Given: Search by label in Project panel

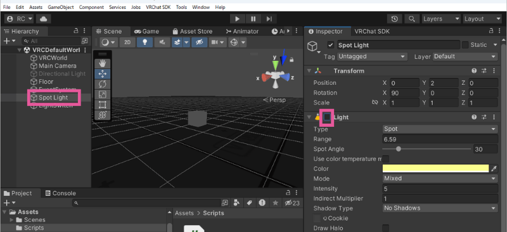Looking at the screenshot, I should 249,203.
